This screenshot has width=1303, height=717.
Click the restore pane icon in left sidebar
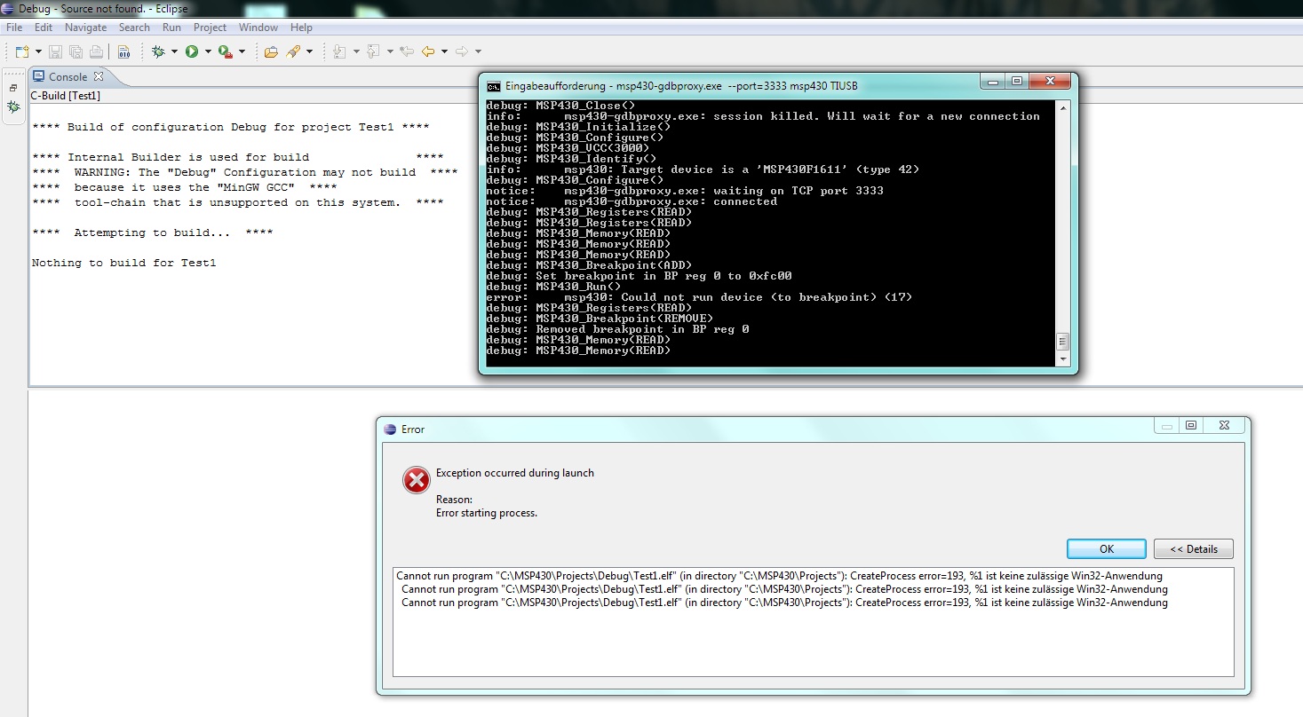(12, 87)
